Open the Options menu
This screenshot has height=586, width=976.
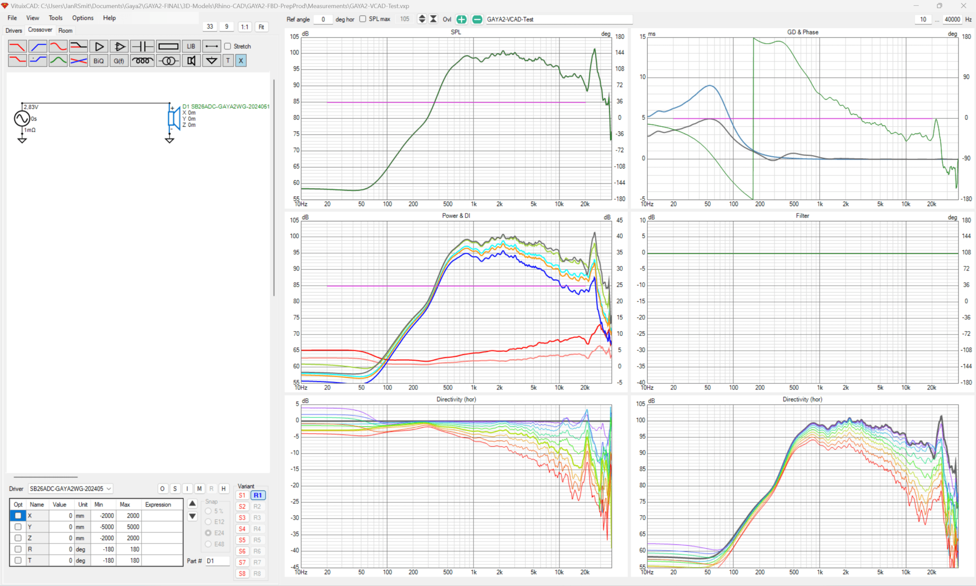pos(83,18)
